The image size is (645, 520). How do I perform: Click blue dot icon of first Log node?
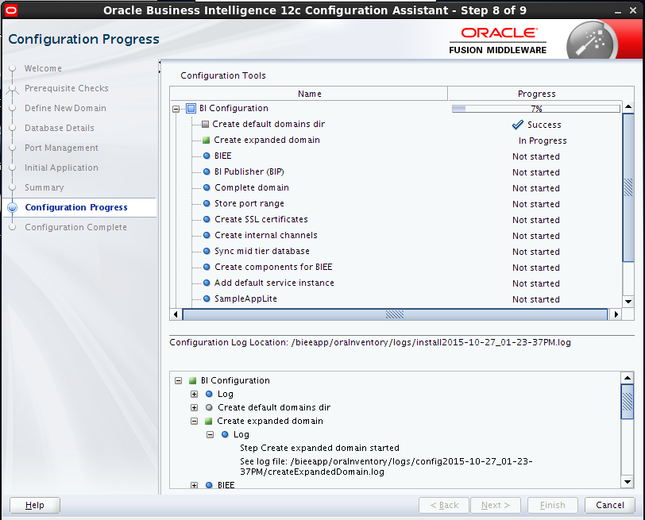209,394
